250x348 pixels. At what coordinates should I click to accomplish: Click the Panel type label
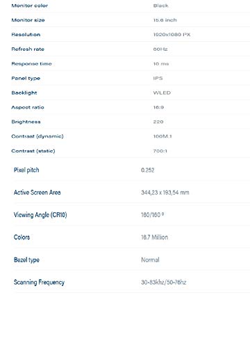click(26, 79)
